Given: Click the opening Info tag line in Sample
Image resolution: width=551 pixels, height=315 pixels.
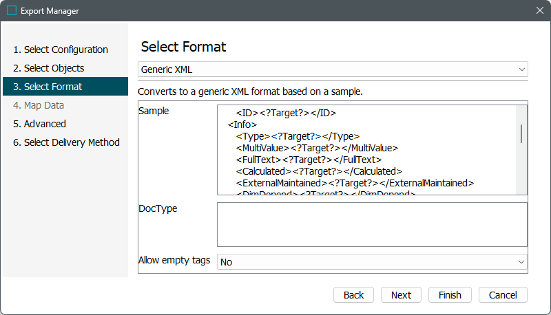Looking at the screenshot, I should [242, 124].
